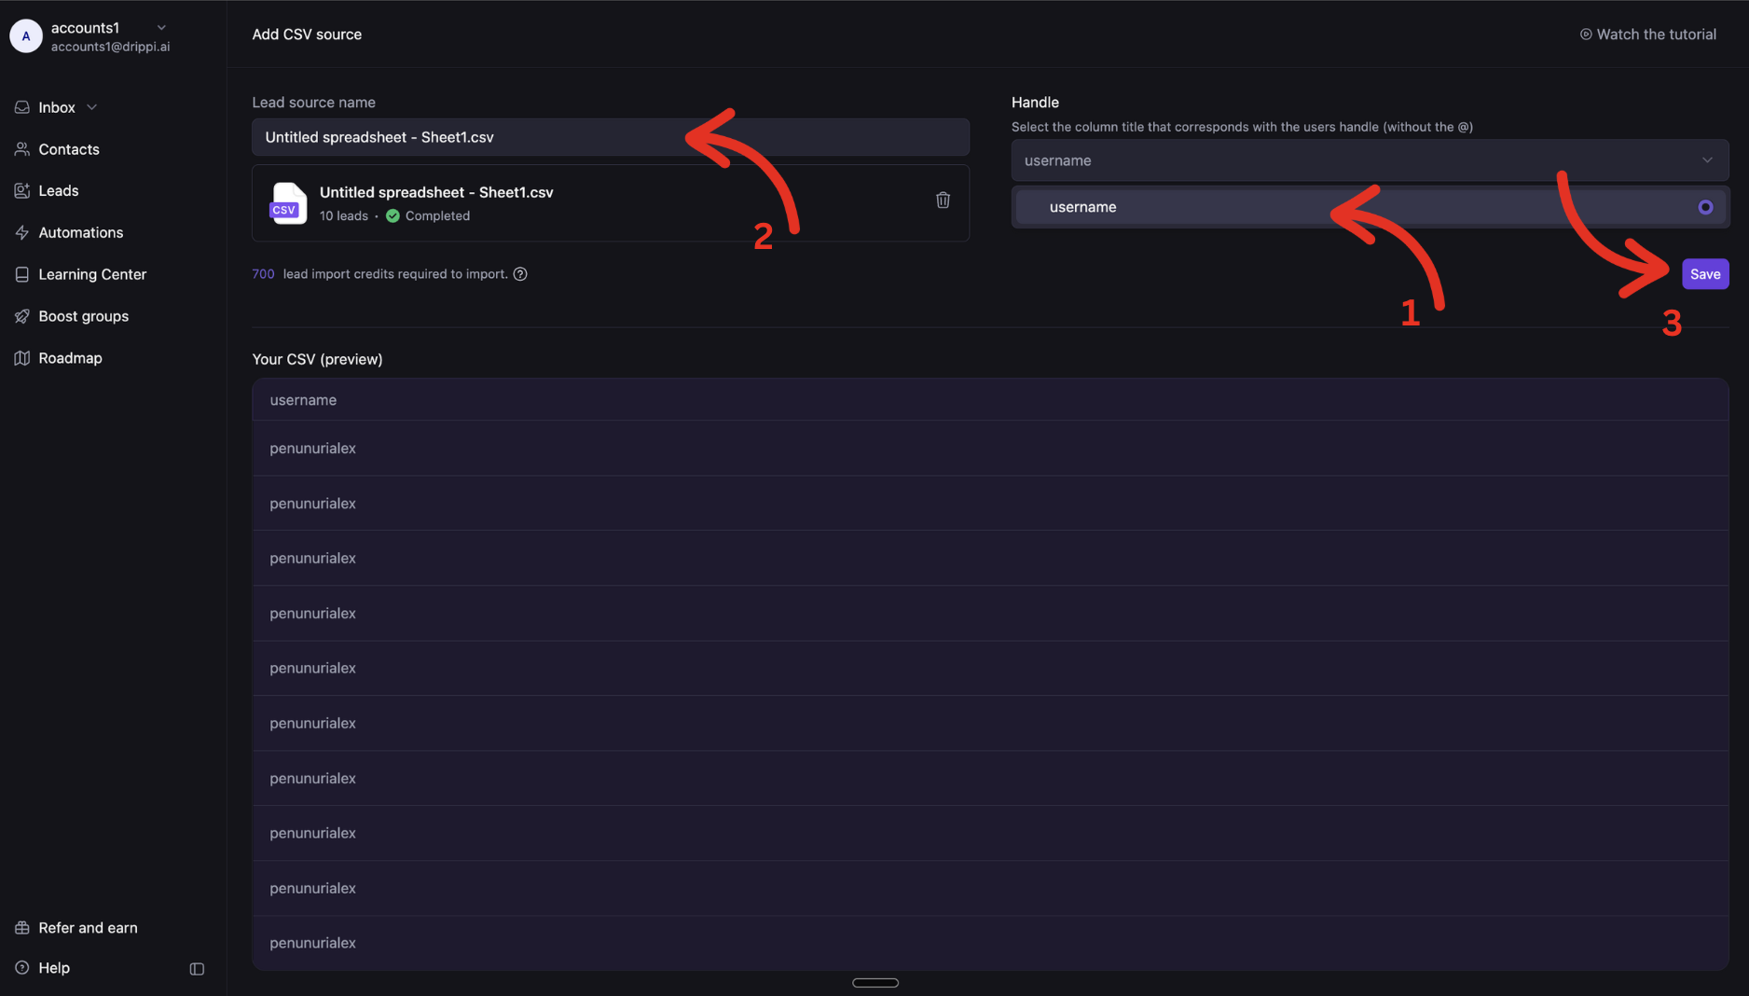Expand the Inbox chevron
The width and height of the screenshot is (1749, 996).
tap(91, 106)
